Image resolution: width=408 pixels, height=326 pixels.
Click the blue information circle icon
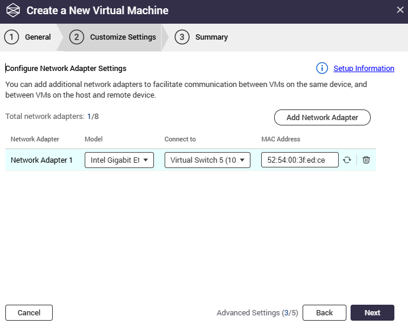(322, 68)
